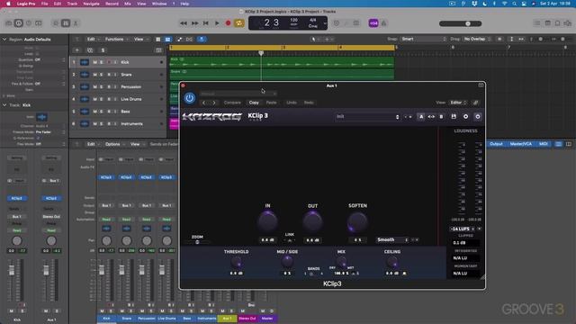Click the Fast Forward transport button
The height and width of the screenshot is (324, 576).
tap(194, 23)
